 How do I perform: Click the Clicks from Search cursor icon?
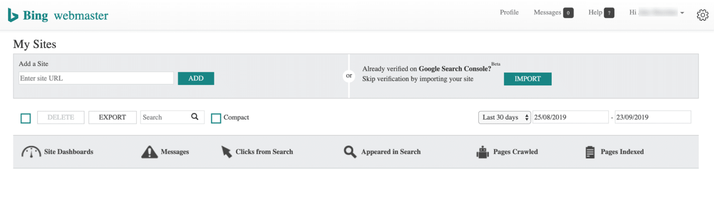tap(226, 152)
